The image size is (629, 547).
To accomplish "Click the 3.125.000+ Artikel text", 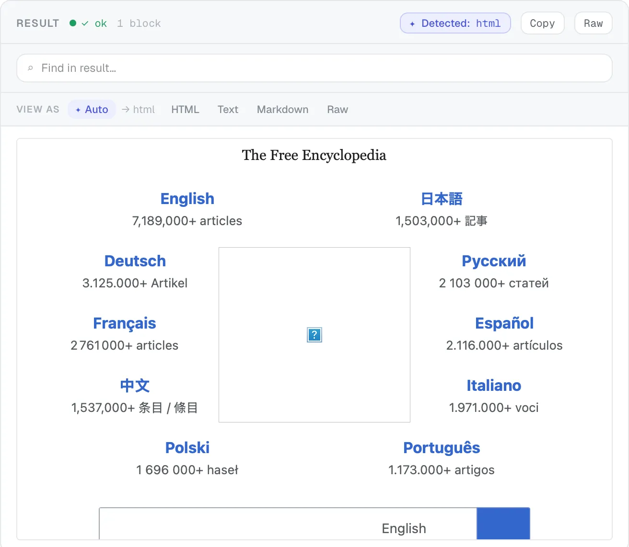I will pos(135,283).
